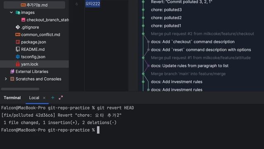Click the terminal prompt cursor
The height and width of the screenshot is (149, 264).
click(98, 130)
